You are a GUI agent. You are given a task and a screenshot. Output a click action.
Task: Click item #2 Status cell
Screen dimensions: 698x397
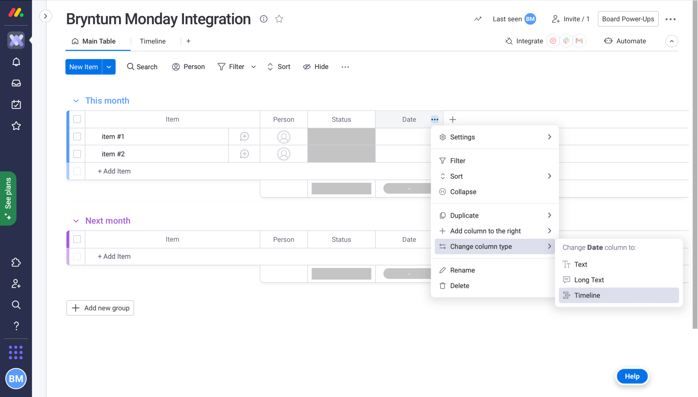click(342, 154)
